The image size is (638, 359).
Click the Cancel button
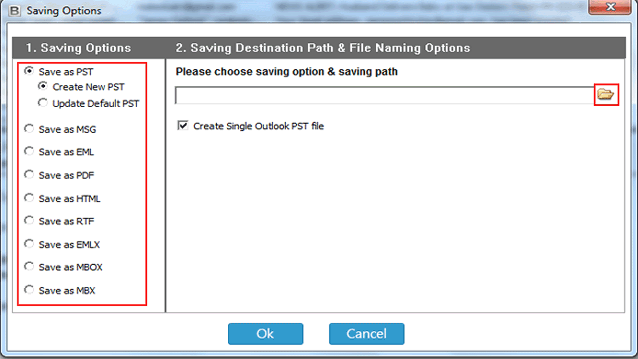tap(366, 334)
